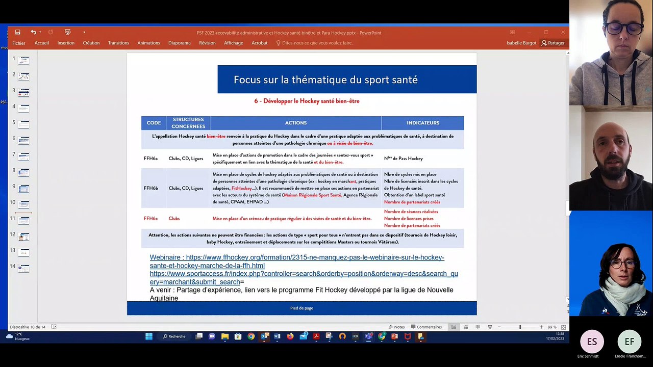Start Slide Show from status bar icon

pos(490,327)
